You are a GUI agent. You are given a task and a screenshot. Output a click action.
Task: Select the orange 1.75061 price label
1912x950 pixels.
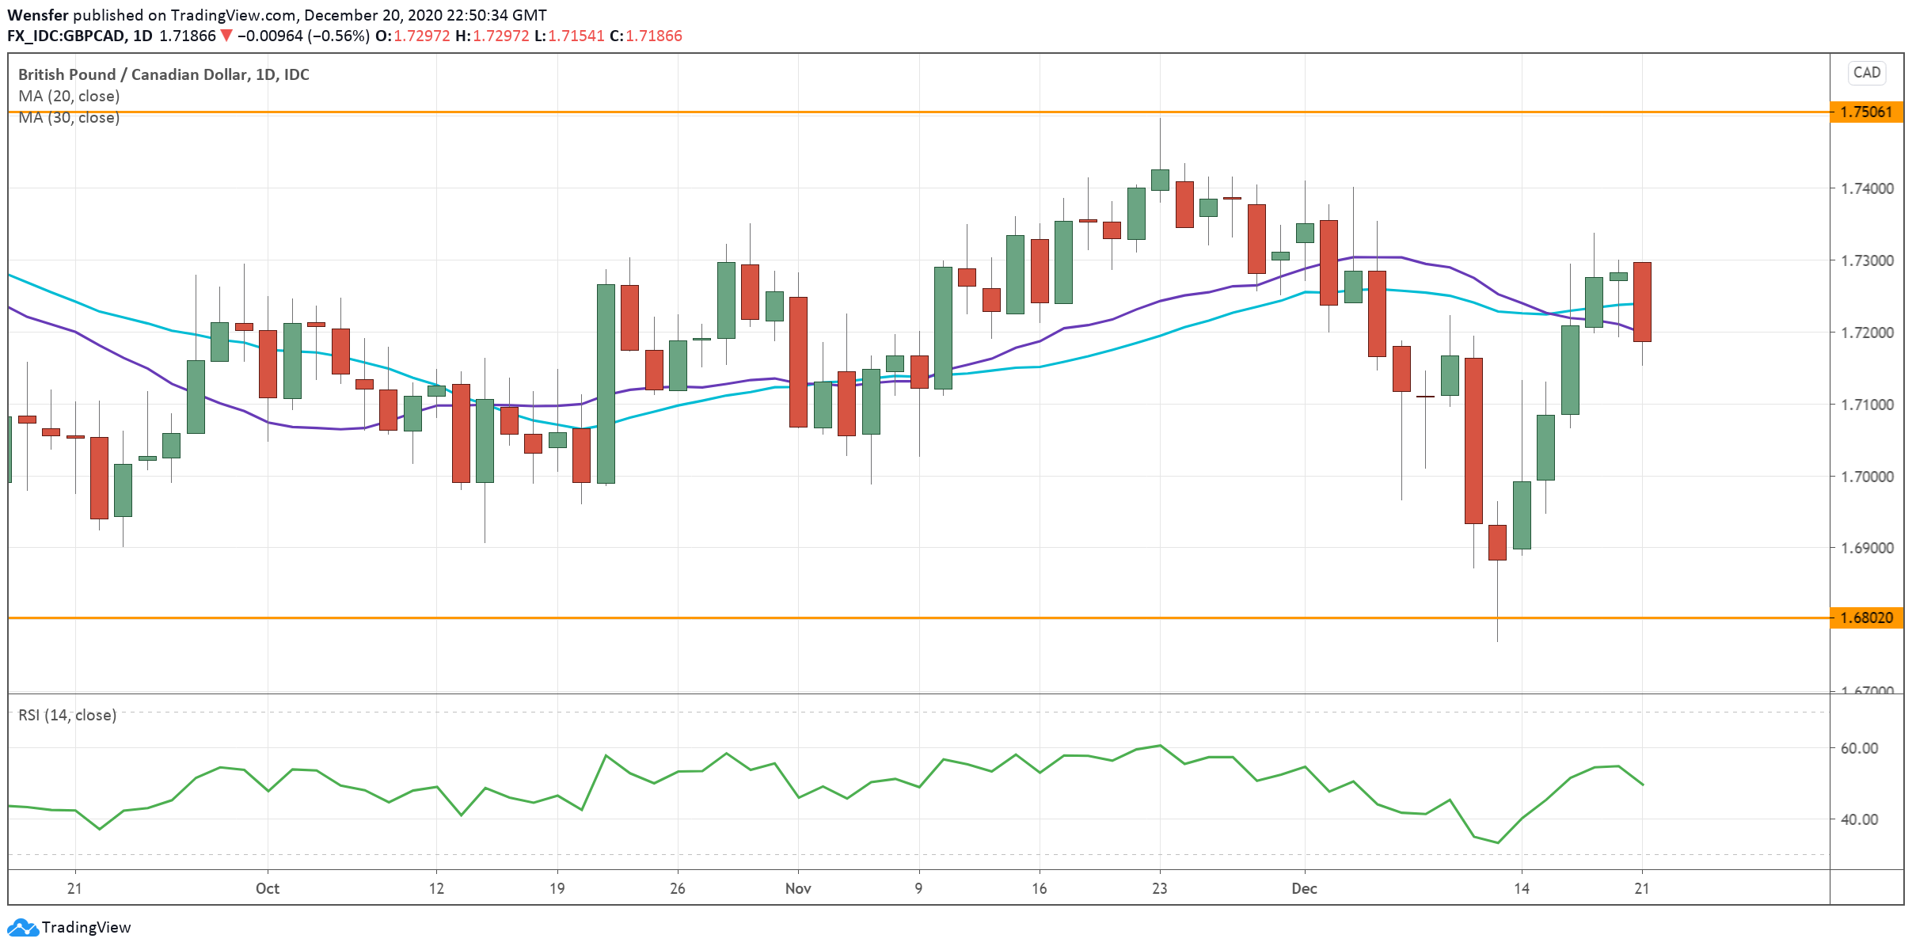point(1866,112)
